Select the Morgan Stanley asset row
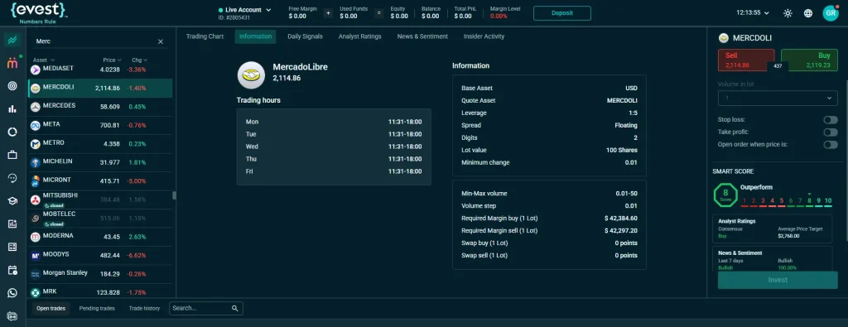 pos(100,274)
